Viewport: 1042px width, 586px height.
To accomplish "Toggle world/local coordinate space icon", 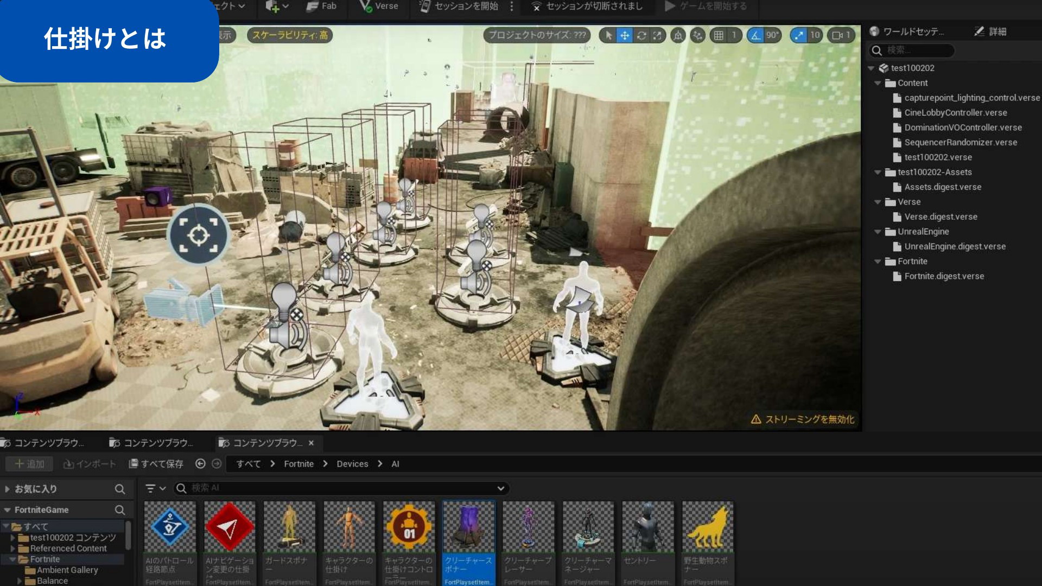I will point(678,35).
